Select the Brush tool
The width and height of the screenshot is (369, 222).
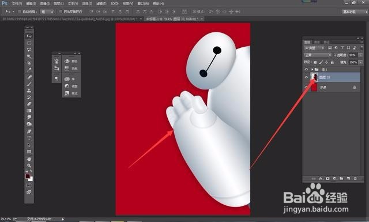(x=29, y=84)
